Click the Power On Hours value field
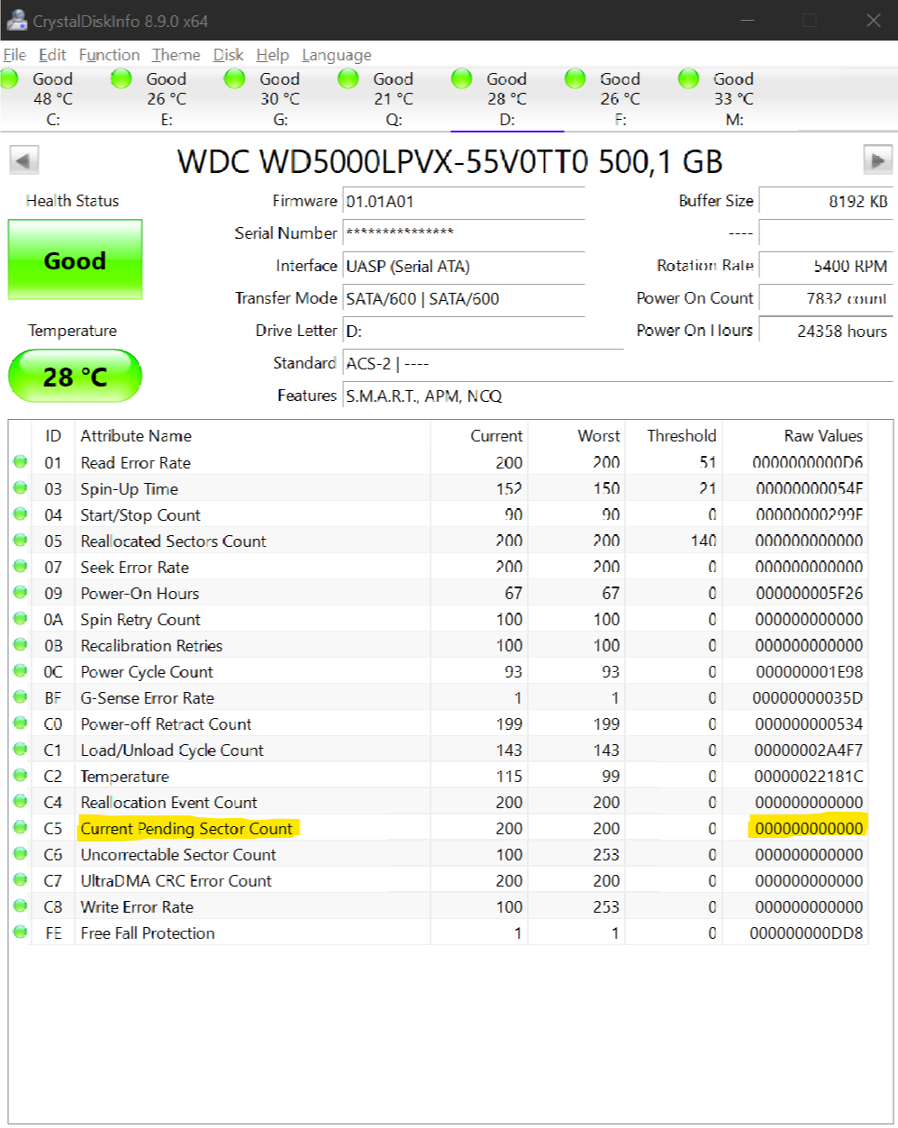Image resolution: width=898 pixels, height=1128 pixels. [825, 331]
